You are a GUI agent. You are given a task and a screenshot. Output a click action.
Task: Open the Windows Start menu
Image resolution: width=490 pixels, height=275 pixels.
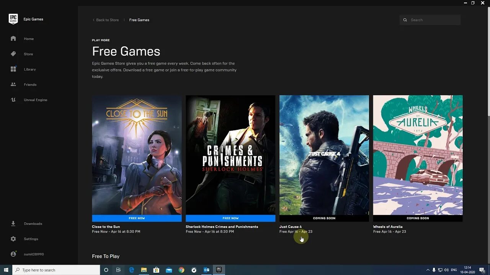pyautogui.click(x=6, y=270)
